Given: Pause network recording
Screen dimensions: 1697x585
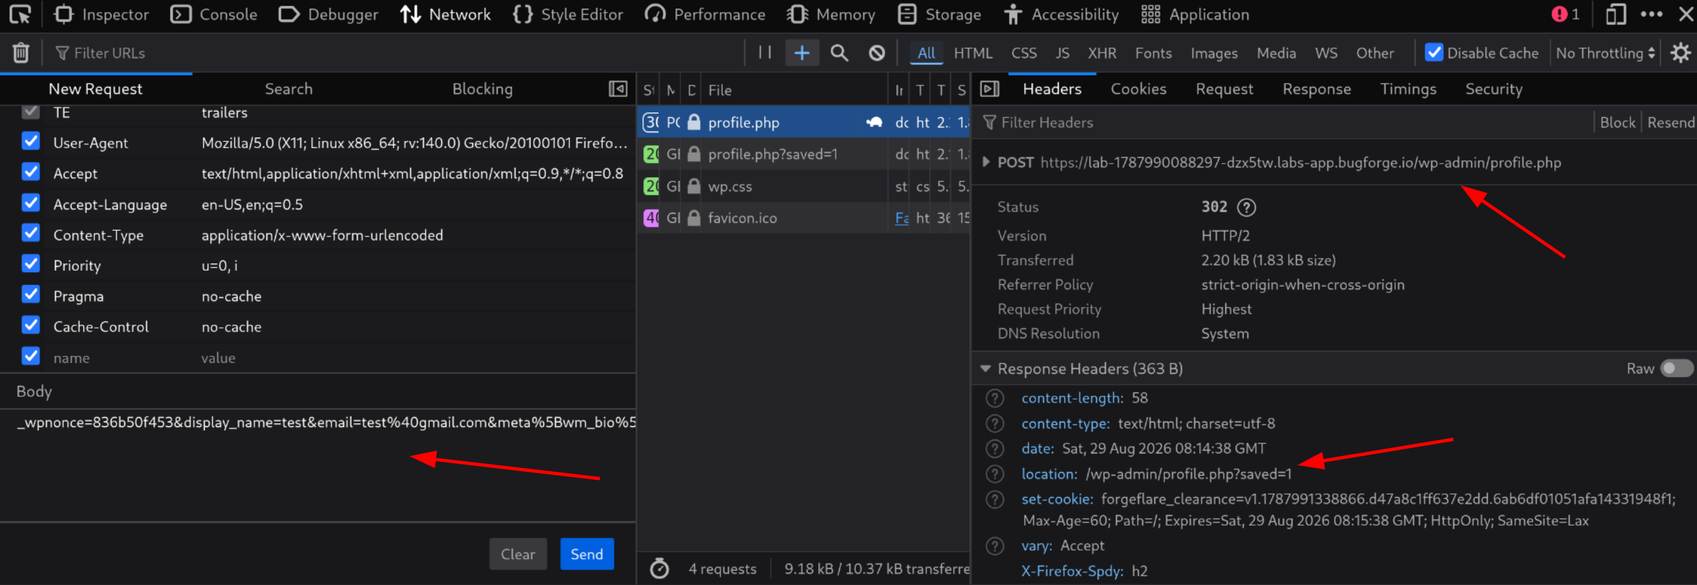Looking at the screenshot, I should tap(765, 53).
